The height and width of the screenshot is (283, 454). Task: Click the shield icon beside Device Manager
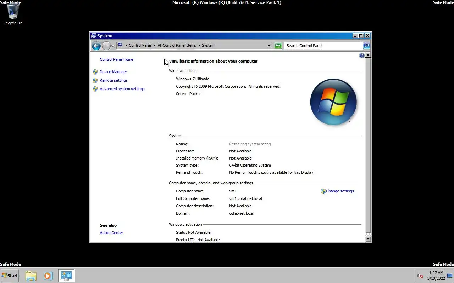(95, 72)
